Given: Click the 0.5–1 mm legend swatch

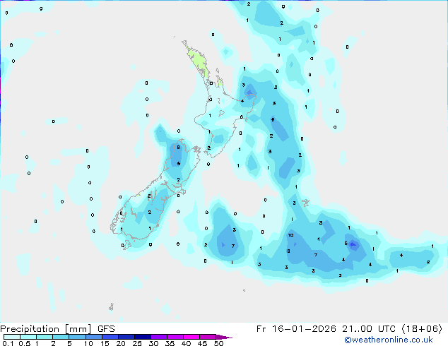Looking at the screenshot, I should click(x=28, y=337).
